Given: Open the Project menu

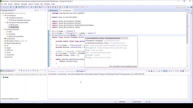Looking at the screenshot, I should (x=37, y=4).
